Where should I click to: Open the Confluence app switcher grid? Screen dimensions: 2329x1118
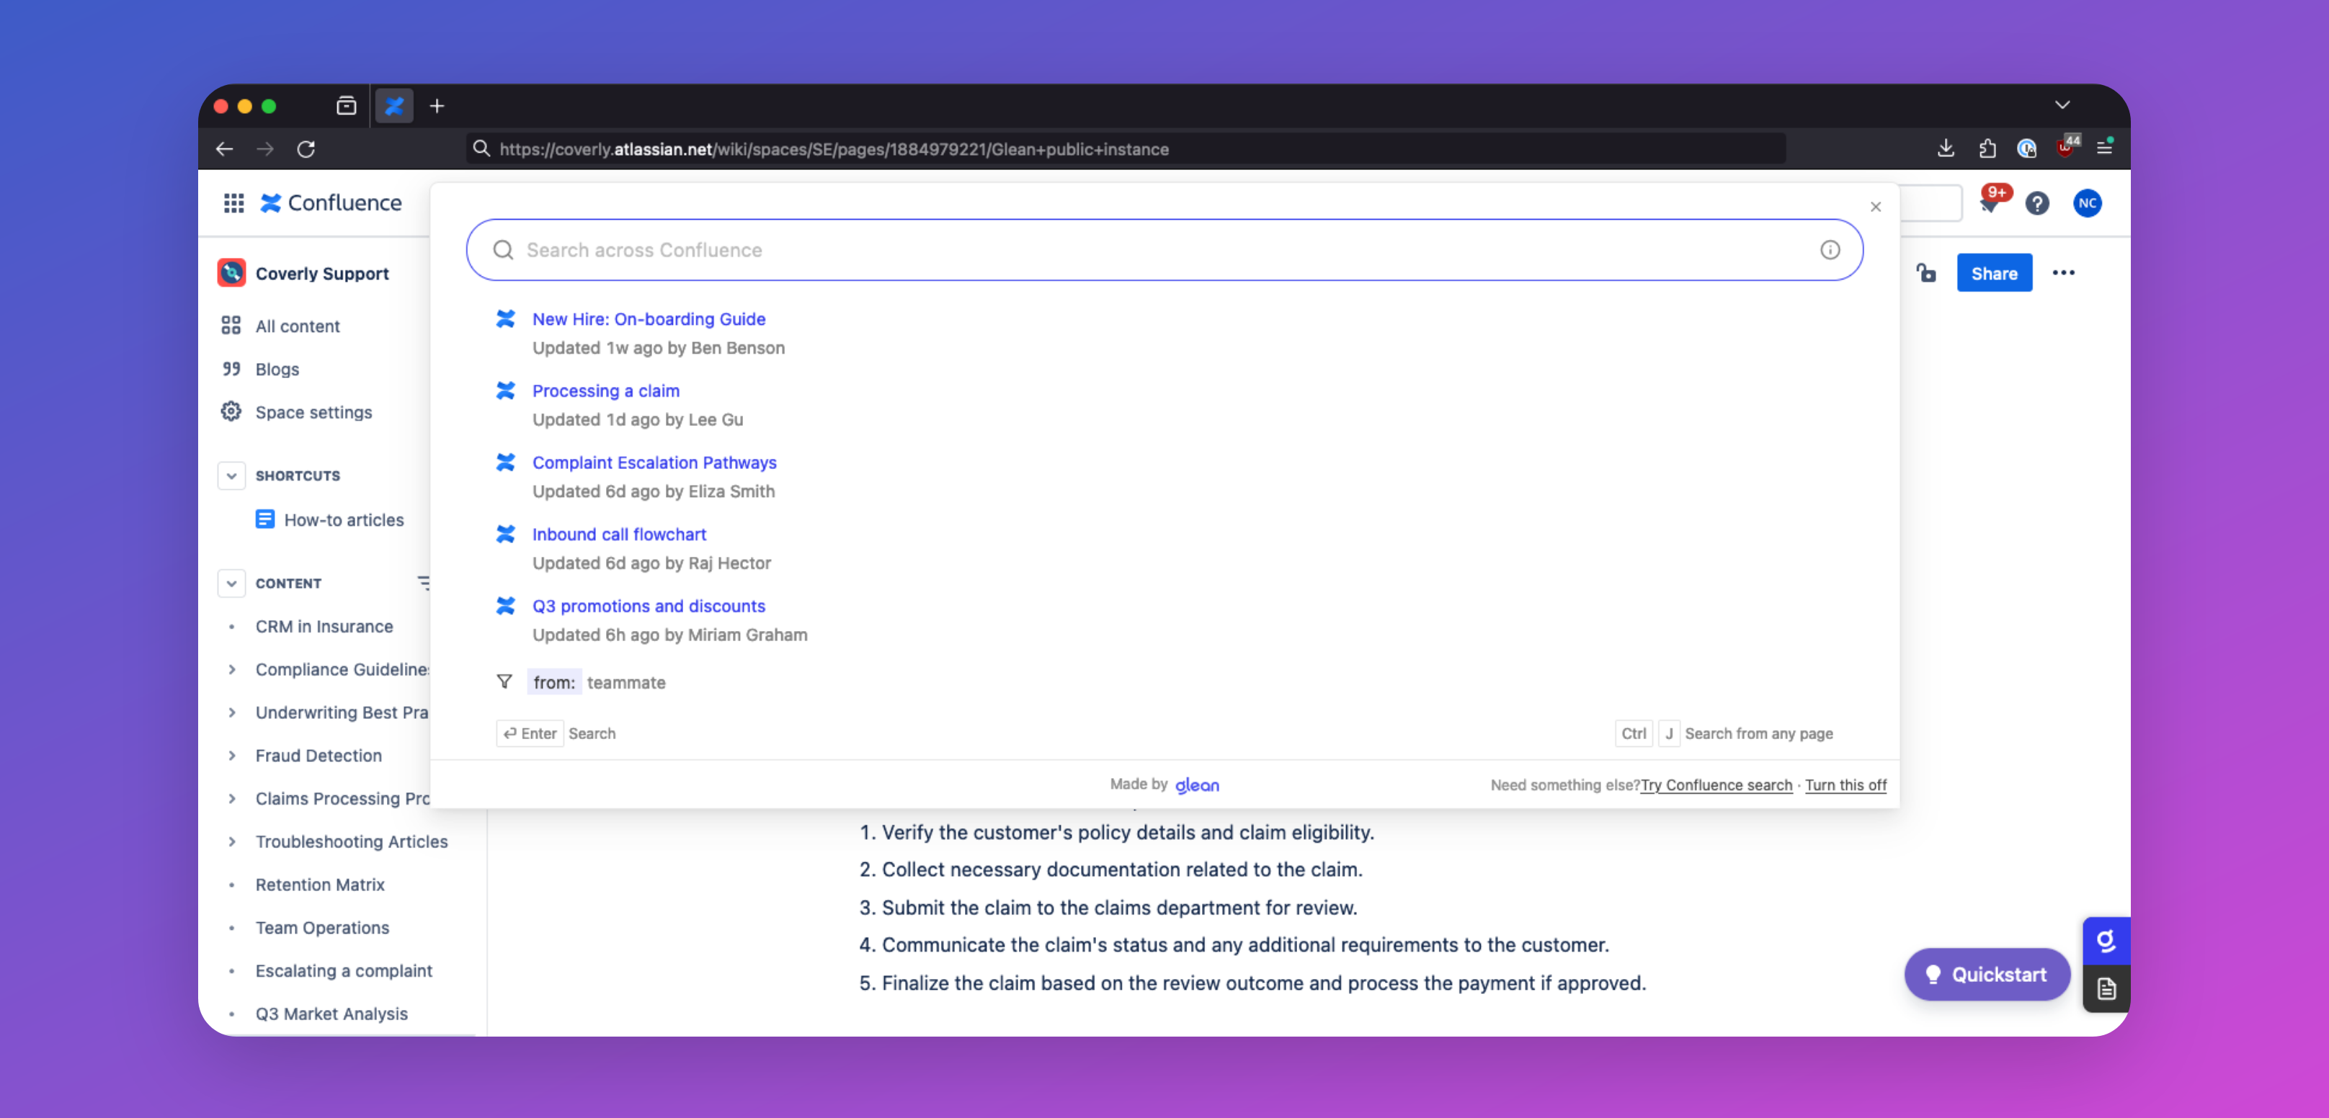click(x=233, y=202)
